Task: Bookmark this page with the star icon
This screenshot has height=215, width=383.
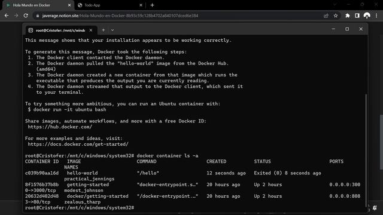Action: pos(336,16)
